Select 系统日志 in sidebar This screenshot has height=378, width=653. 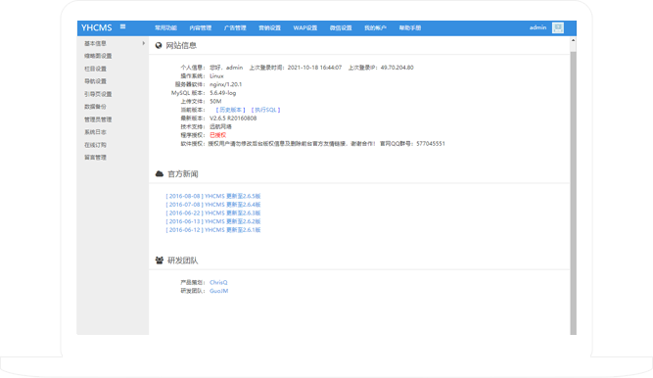coord(95,132)
